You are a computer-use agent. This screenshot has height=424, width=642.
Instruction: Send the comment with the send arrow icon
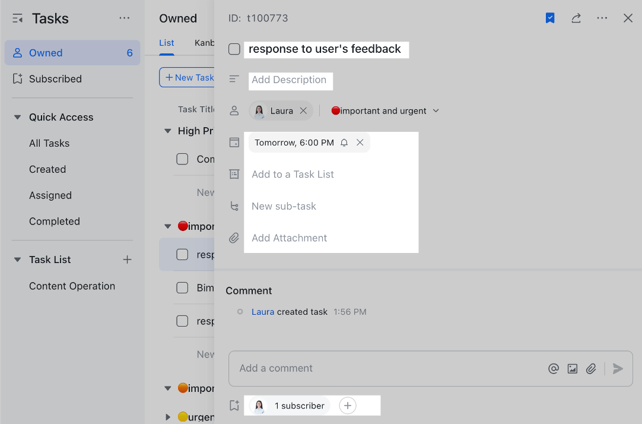coord(617,368)
